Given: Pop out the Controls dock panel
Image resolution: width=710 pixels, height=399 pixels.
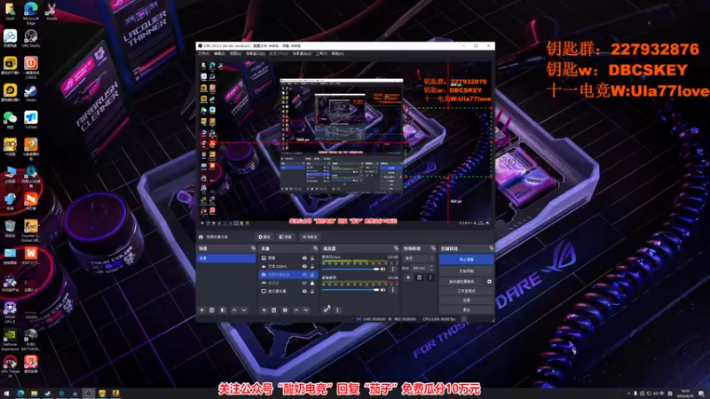Looking at the screenshot, I should (492, 248).
